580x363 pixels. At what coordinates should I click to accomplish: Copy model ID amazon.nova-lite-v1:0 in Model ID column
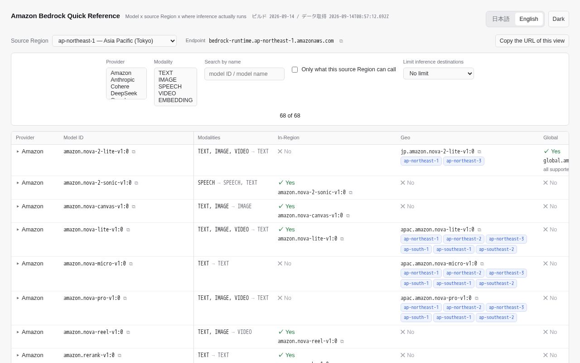click(x=128, y=230)
